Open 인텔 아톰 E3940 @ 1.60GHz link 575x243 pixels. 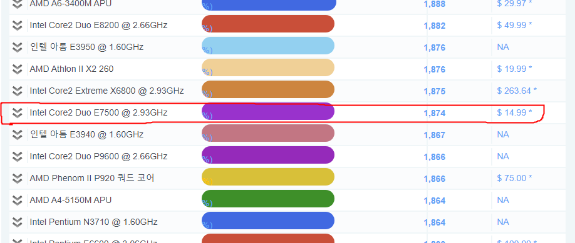click(86, 134)
